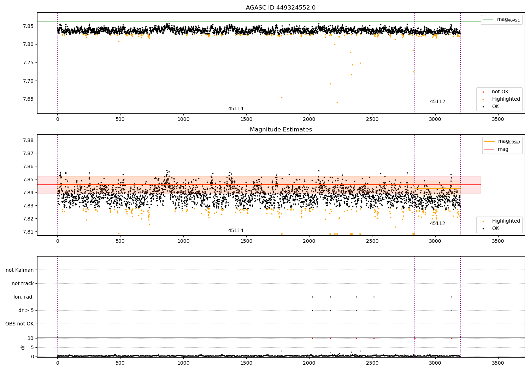
Task: Click the 7.80 tick on top plot y-axis
Action: (28, 45)
